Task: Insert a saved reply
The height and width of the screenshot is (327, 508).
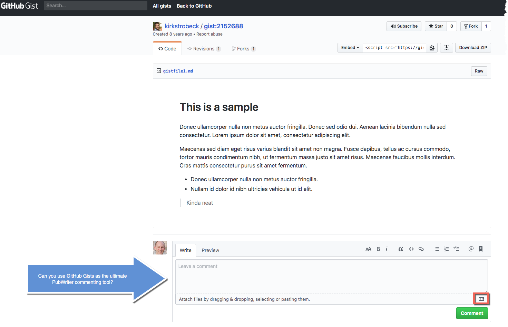Action: 481,249
